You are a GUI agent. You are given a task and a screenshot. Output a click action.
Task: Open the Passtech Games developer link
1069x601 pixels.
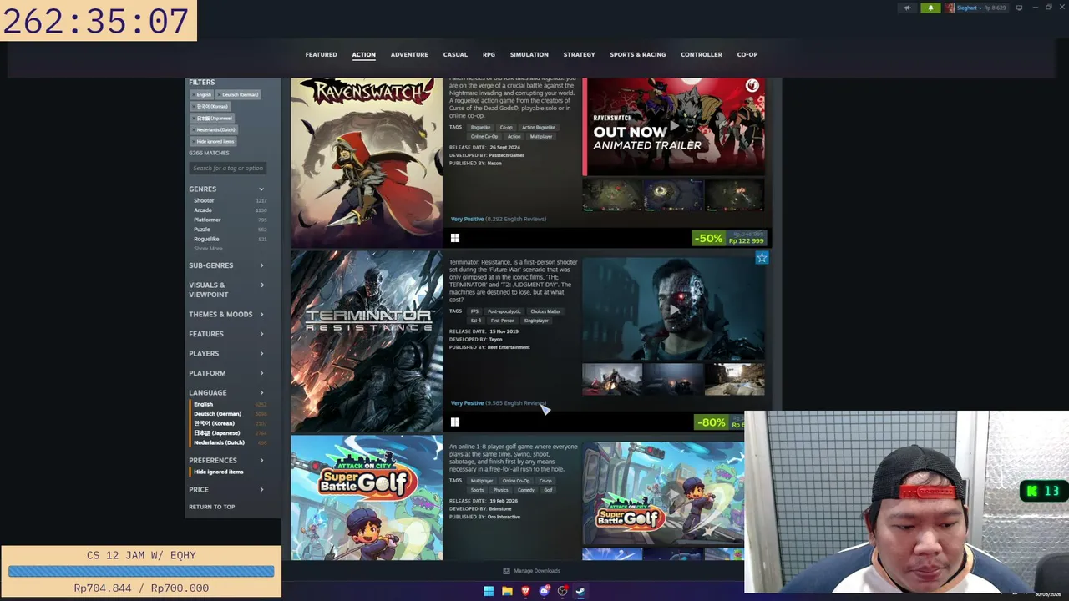click(506, 155)
